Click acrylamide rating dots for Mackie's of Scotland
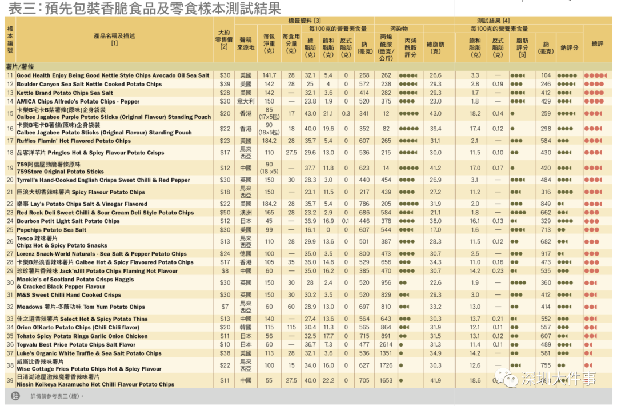The height and width of the screenshot is (406, 617). (x=403, y=282)
